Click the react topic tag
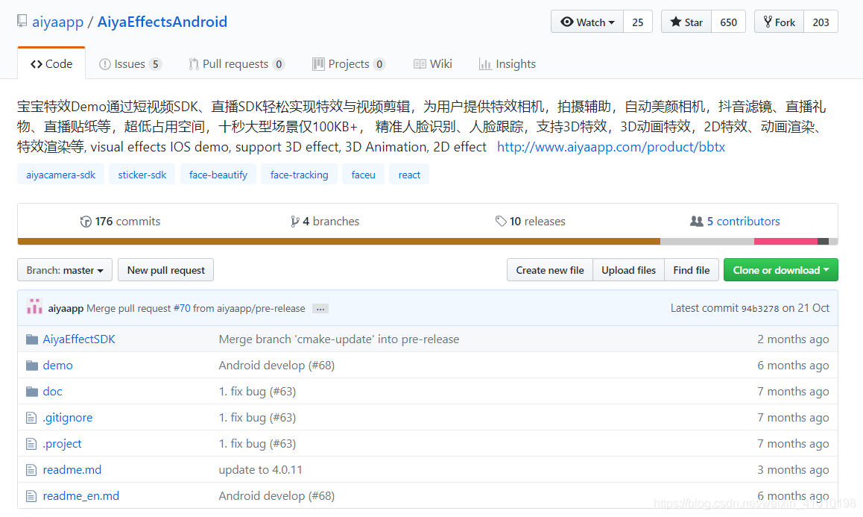The height and width of the screenshot is (517, 863). [409, 175]
